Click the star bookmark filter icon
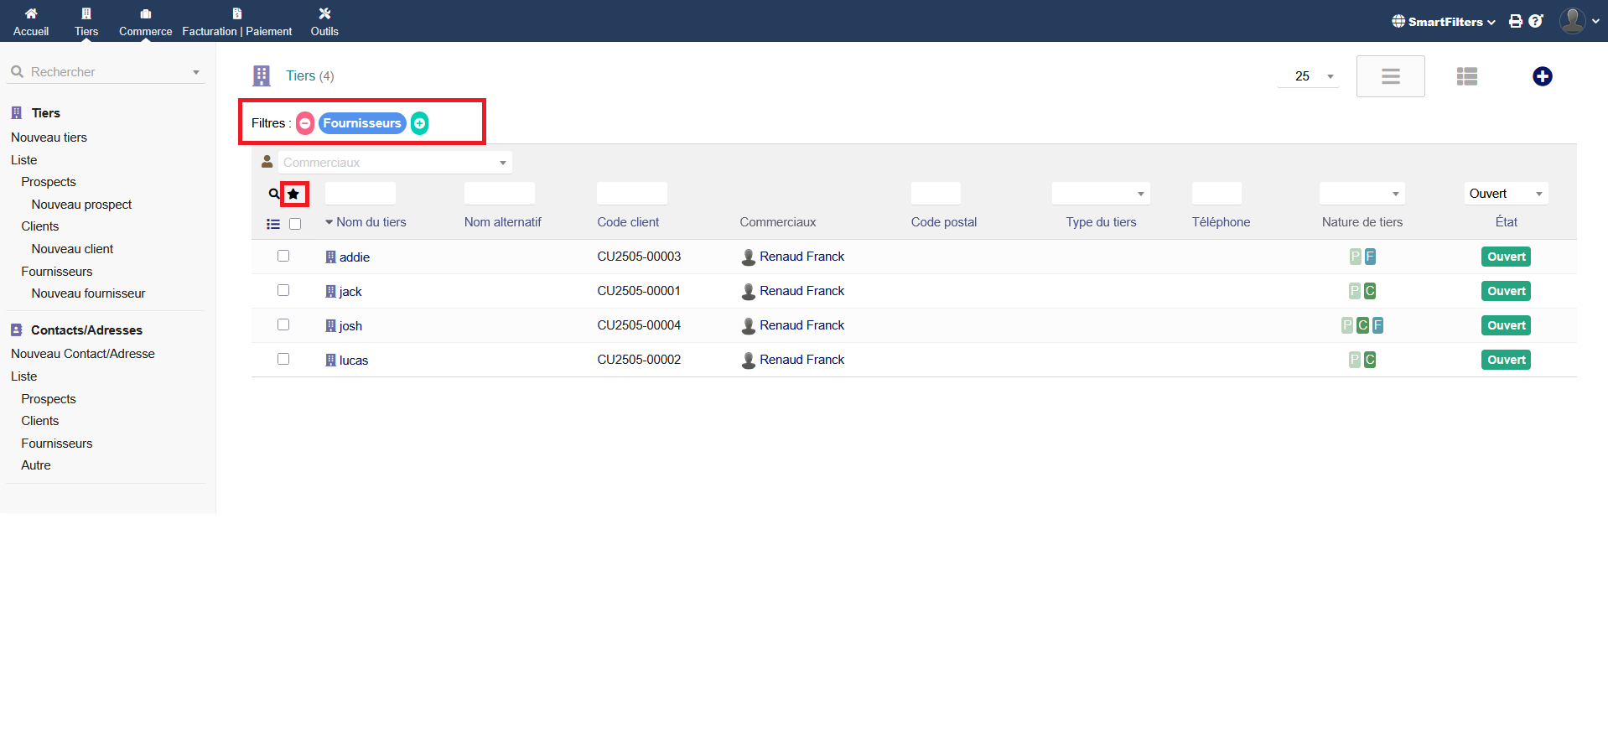The width and height of the screenshot is (1608, 737). [293, 194]
